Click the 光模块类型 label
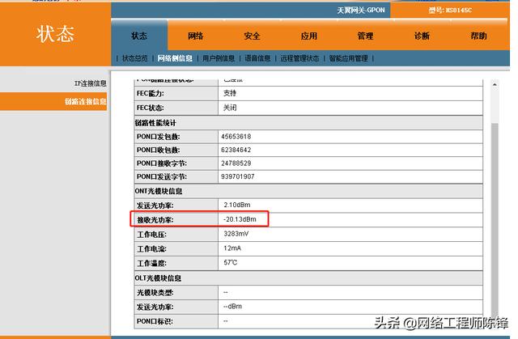Screen dimensions: 518x339 [x=155, y=292]
